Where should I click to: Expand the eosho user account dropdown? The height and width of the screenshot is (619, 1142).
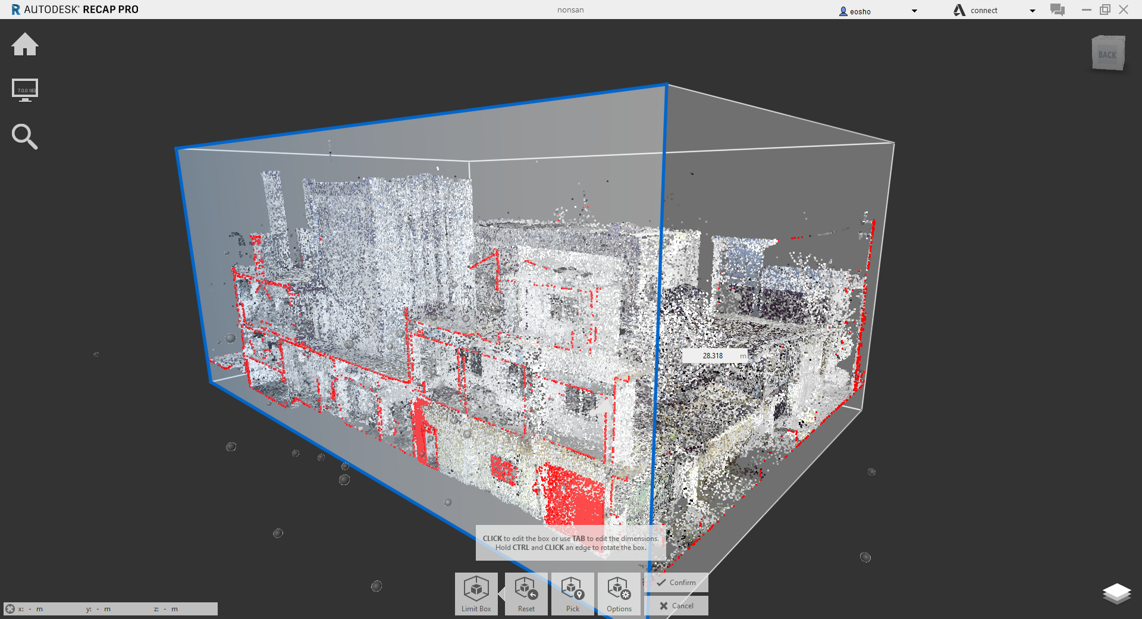tap(914, 11)
